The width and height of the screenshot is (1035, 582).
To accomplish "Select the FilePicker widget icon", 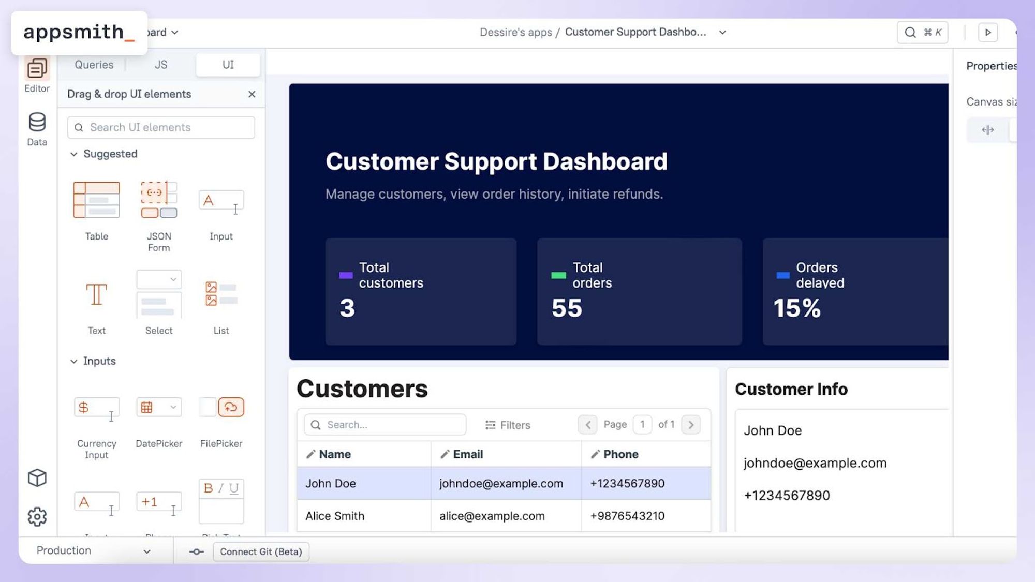I will click(221, 408).
